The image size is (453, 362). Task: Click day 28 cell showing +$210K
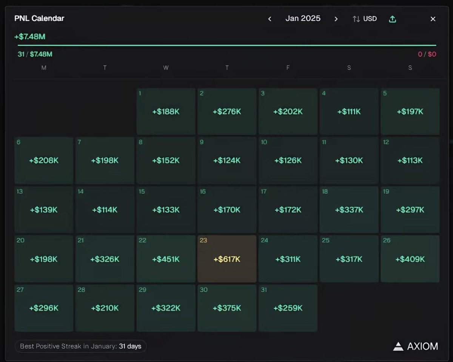(105, 308)
